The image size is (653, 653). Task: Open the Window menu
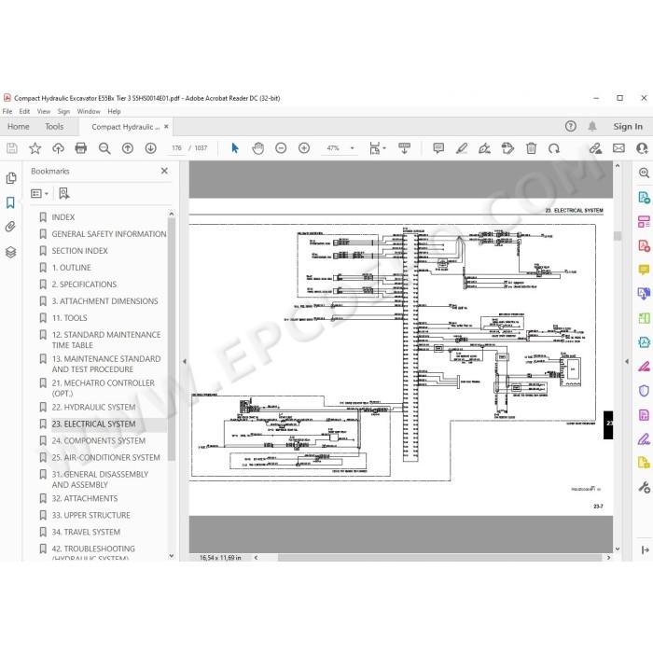click(89, 112)
